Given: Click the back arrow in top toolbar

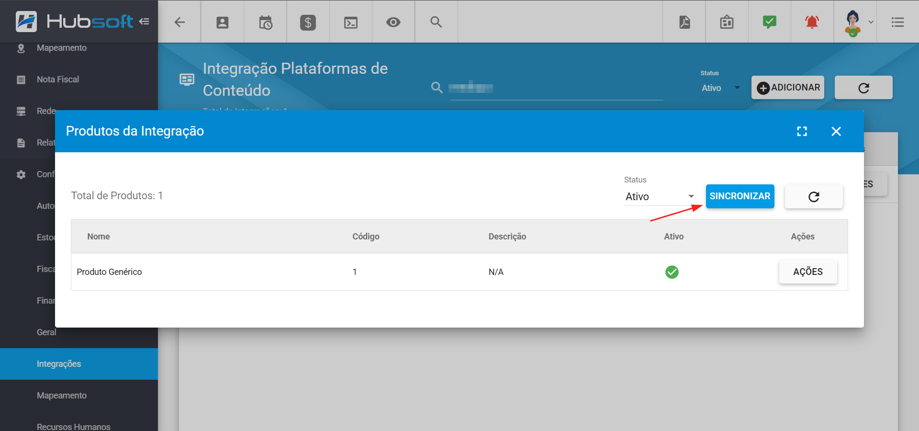Looking at the screenshot, I should tap(179, 22).
